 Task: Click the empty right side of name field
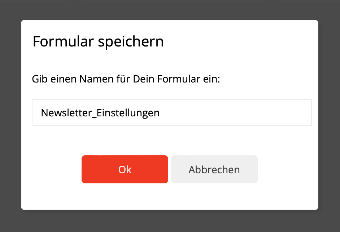coord(253,113)
